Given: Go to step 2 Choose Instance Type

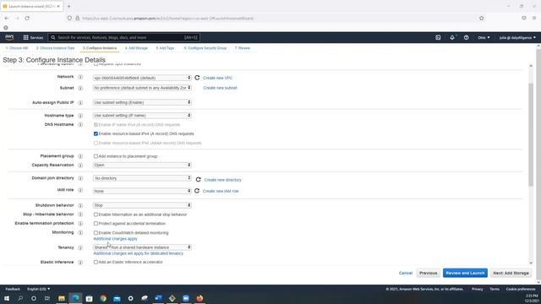Looking at the screenshot, I should tap(55, 48).
